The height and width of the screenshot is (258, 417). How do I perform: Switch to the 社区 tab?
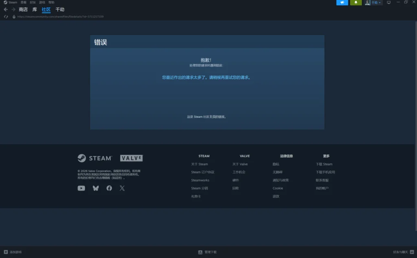tap(46, 10)
